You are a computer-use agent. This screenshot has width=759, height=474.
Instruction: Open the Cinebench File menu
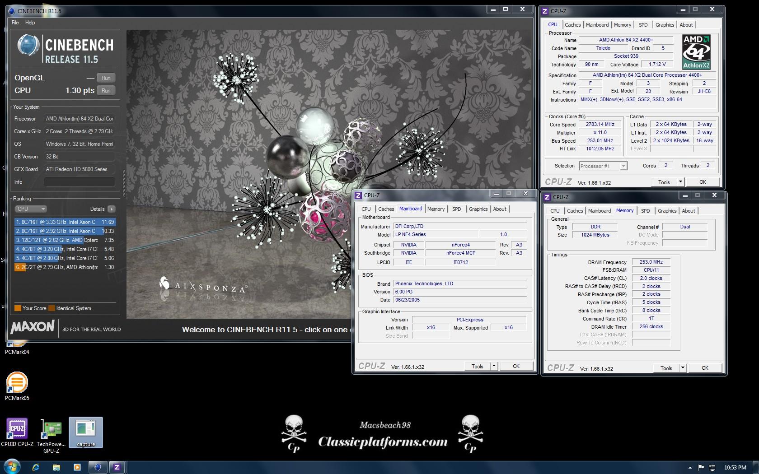(x=15, y=23)
